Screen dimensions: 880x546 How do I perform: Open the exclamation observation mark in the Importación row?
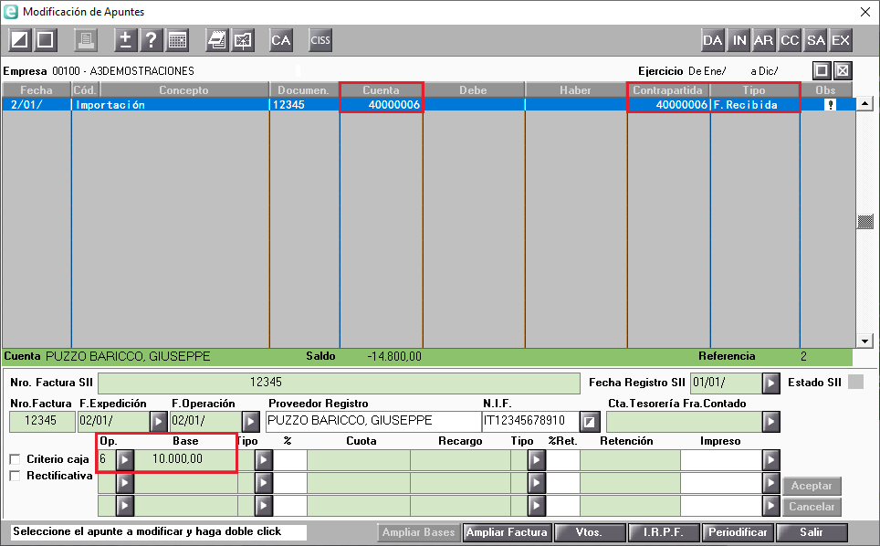click(831, 104)
